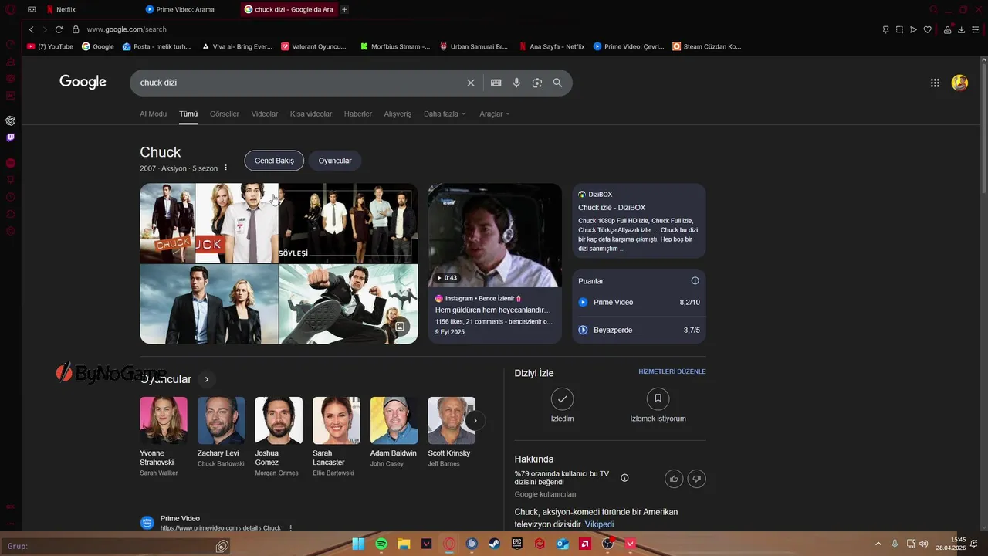Open Prime Video rating row
Screen dimensions: 988x556
coord(639,303)
